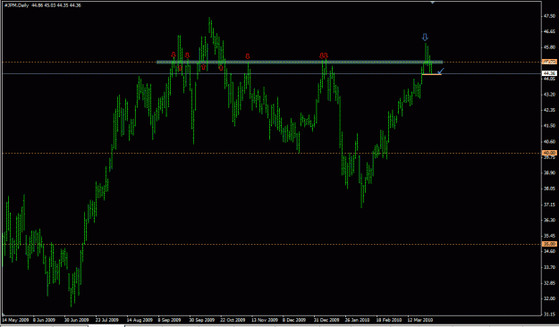The width and height of the screenshot is (559, 327).
Task: Select the blue down arrow above the March 2010 high
Action: (x=425, y=37)
